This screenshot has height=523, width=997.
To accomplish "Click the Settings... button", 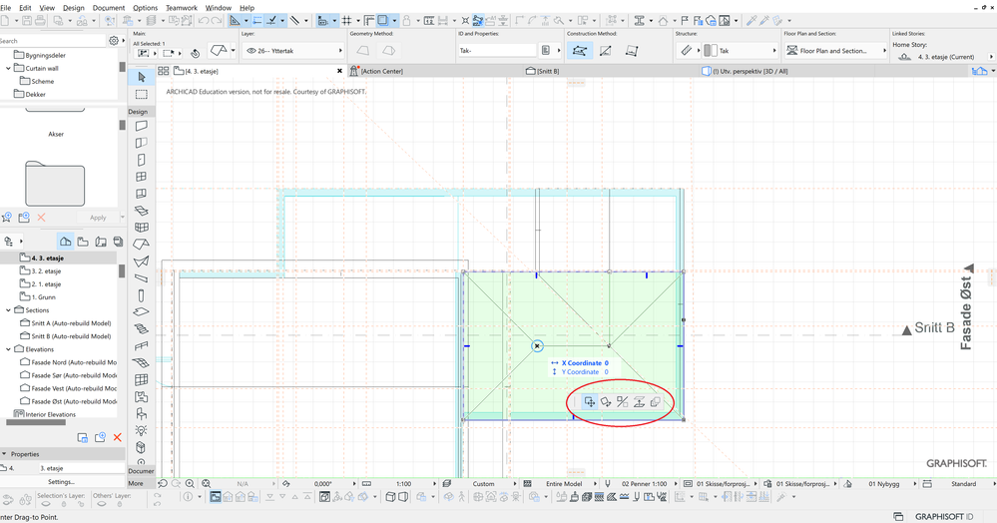I will pos(61,482).
